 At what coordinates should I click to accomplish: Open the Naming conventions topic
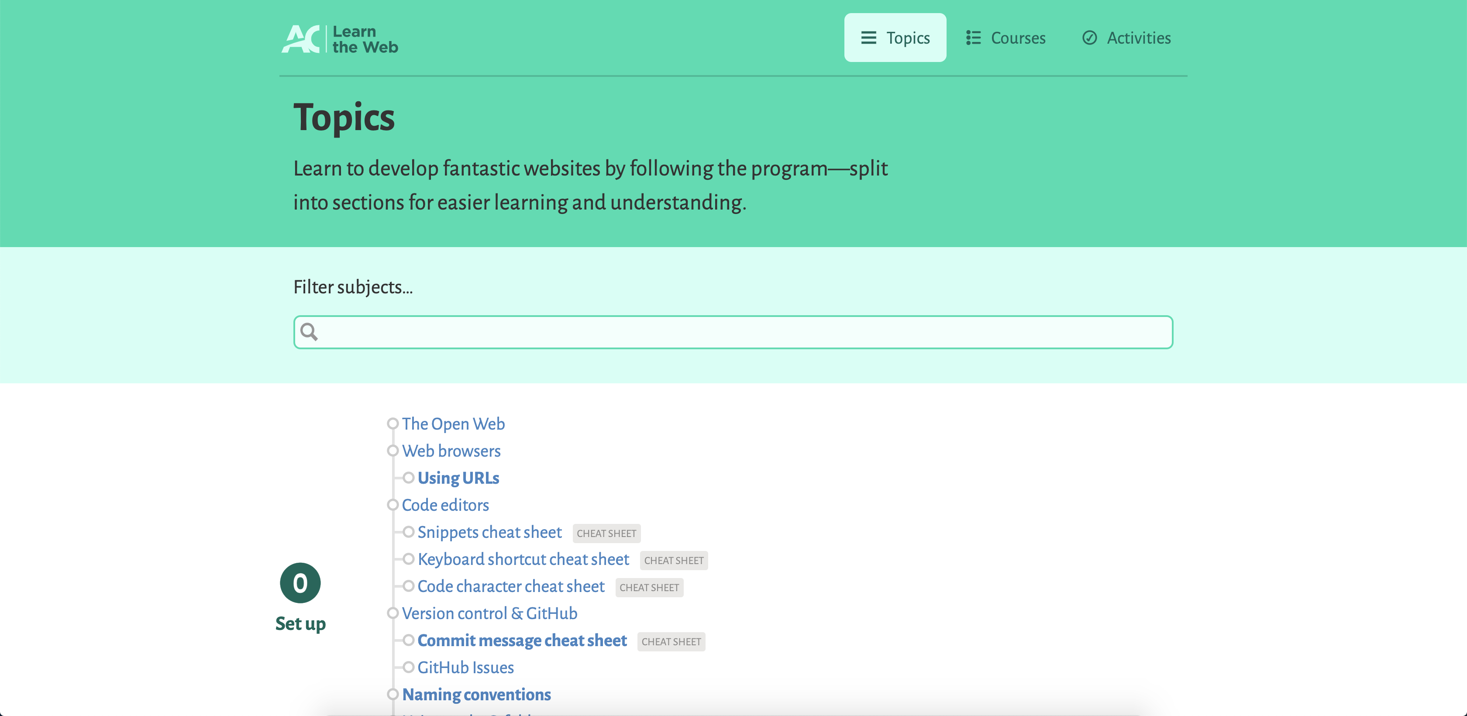(x=476, y=694)
